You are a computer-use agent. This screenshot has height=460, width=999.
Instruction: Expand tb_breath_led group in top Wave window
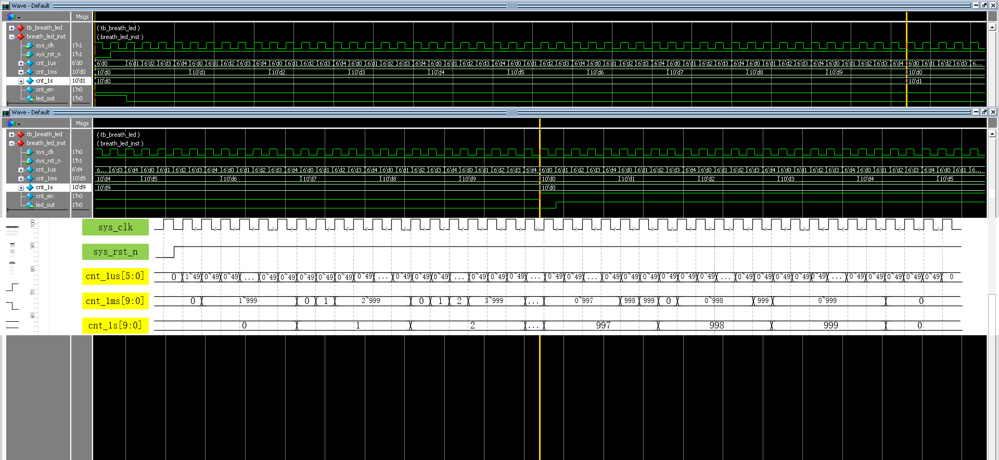click(11, 28)
